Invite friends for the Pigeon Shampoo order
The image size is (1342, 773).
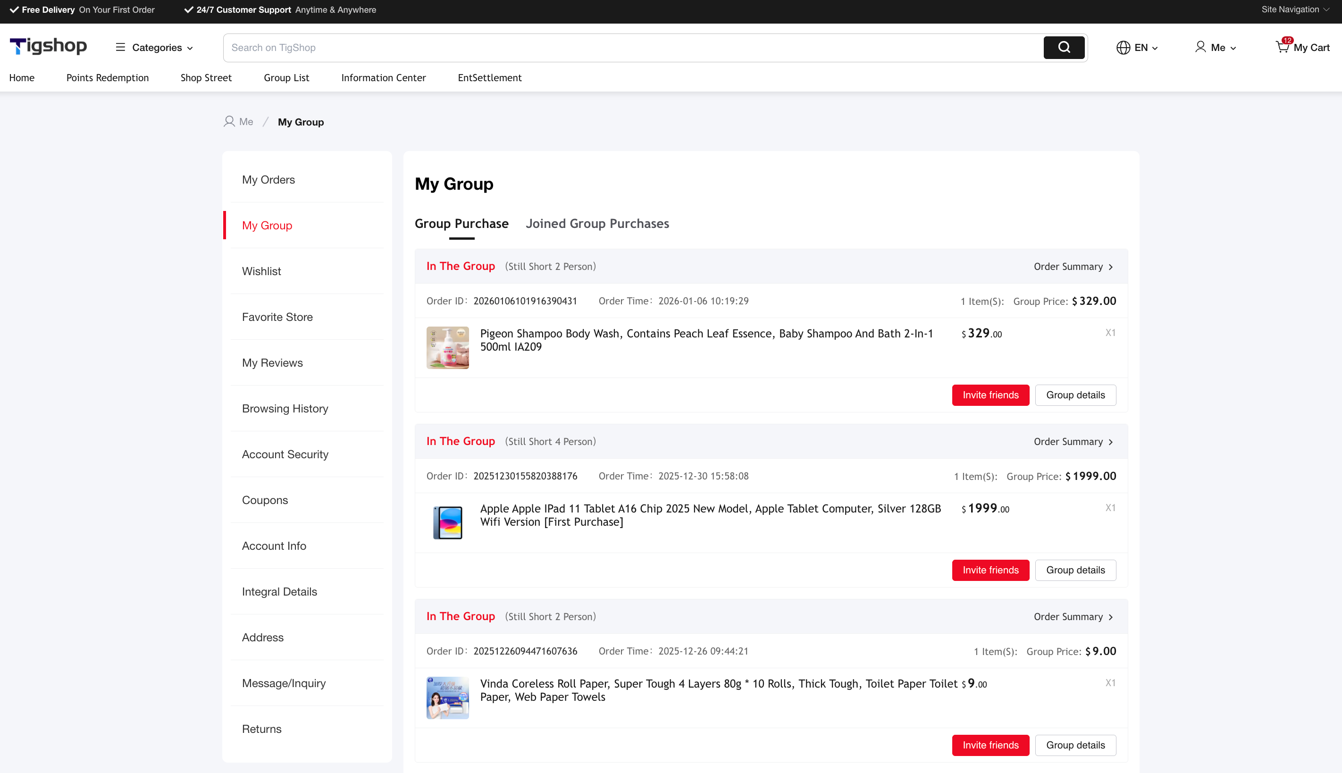pos(990,395)
